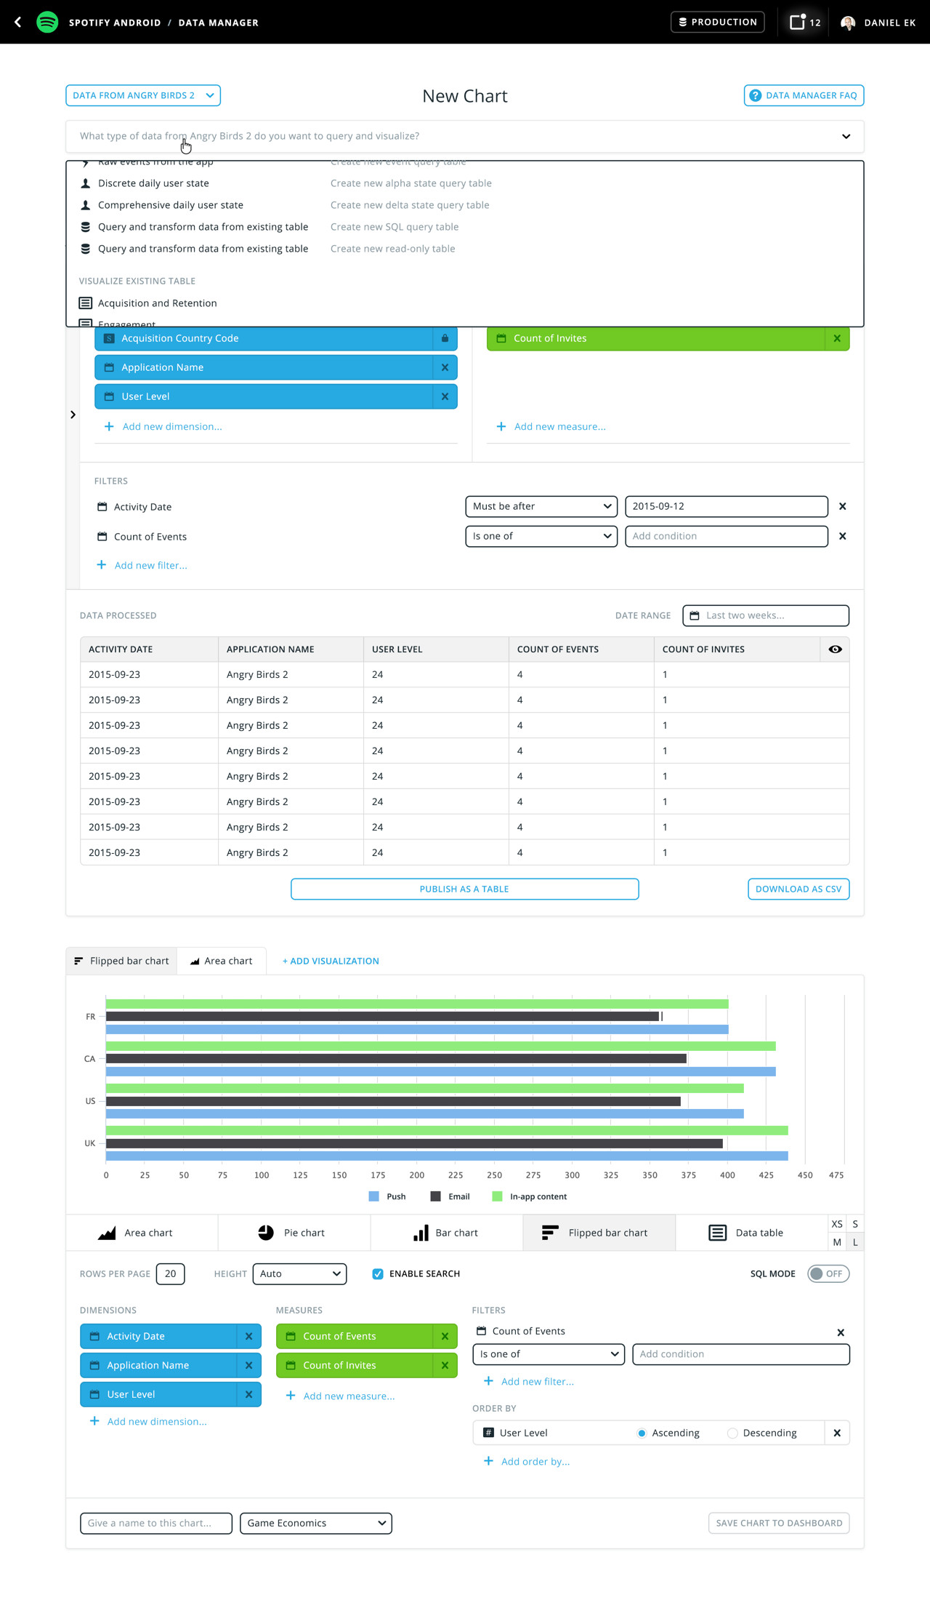Open Must be after condition dropdown

[541, 506]
